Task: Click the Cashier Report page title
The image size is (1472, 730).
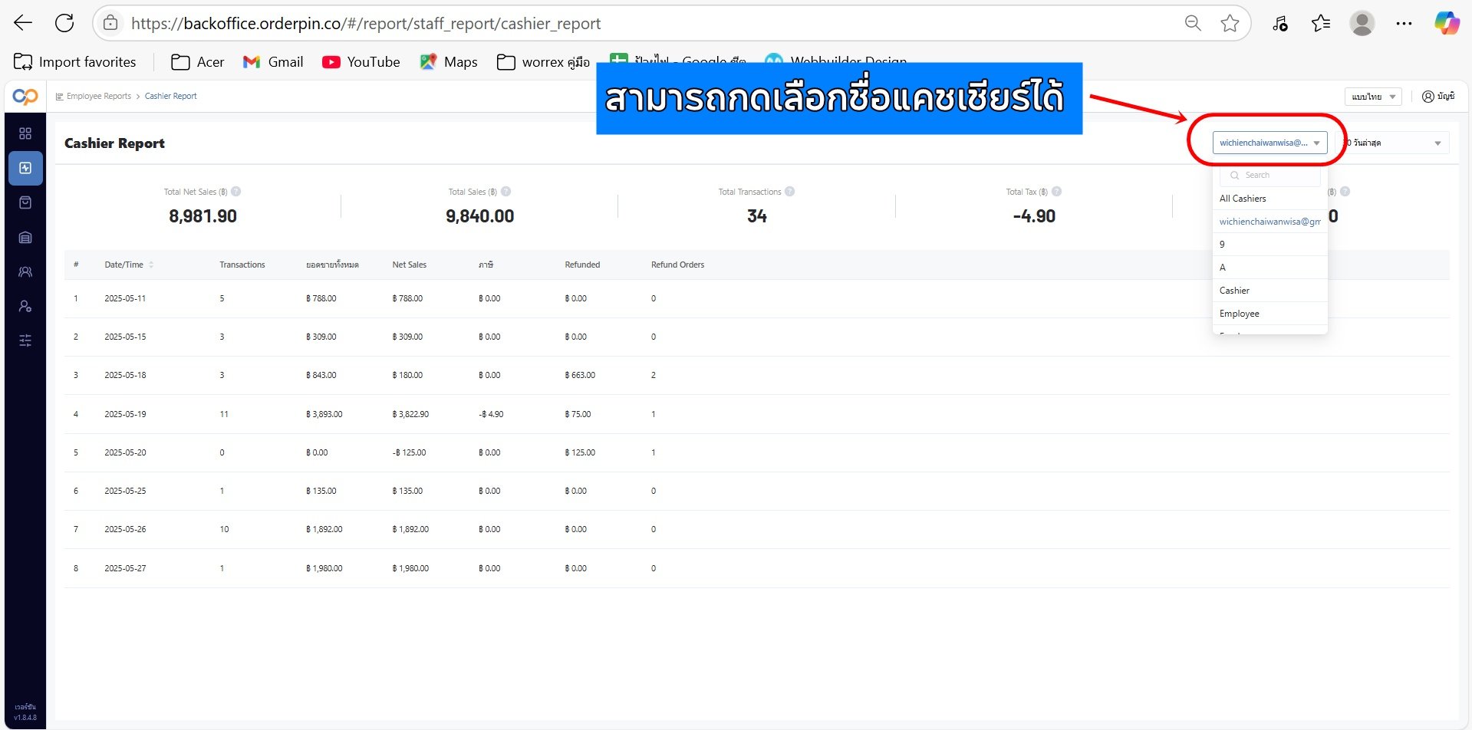Action: tap(114, 143)
